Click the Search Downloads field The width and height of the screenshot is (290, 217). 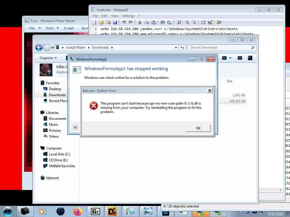pyautogui.click(x=222, y=47)
